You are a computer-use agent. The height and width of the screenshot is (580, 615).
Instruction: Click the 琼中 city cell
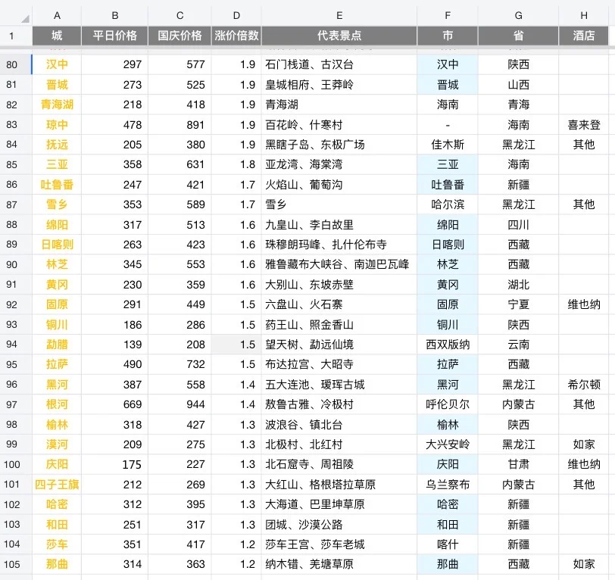[x=57, y=125]
